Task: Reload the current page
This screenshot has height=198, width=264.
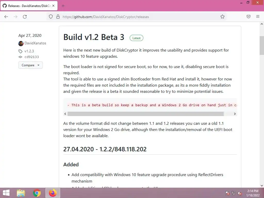Action: pyautogui.click(x=25, y=17)
